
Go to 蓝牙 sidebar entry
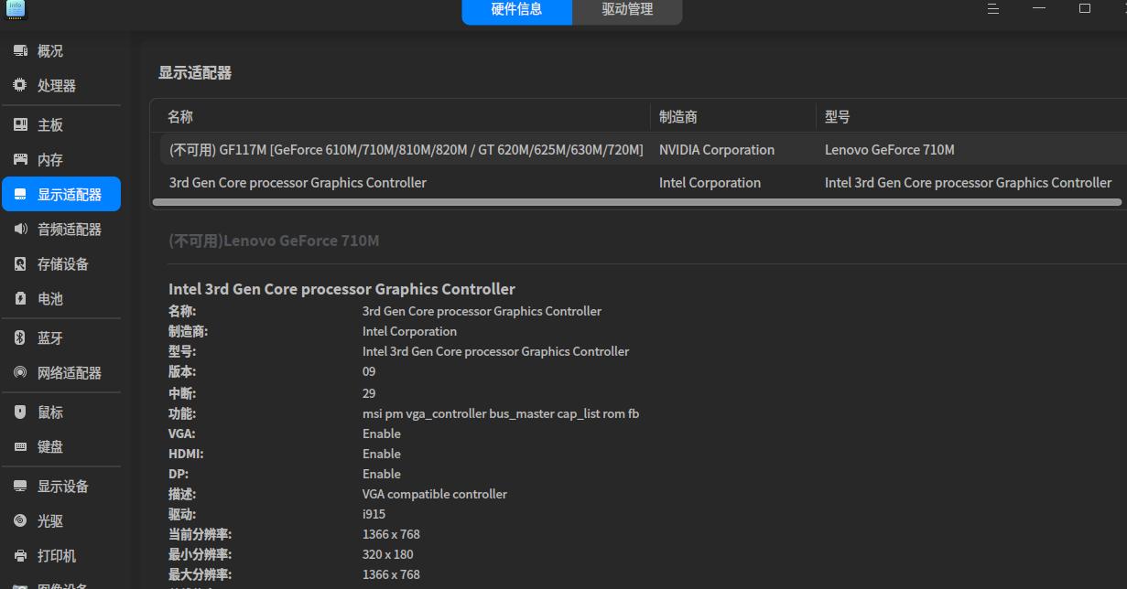61,337
